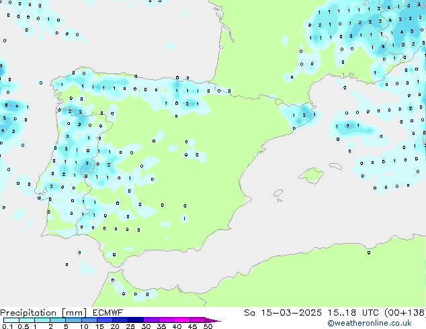Screen dimensions: 426x329
Task: Pick the 20–25 mm dark blue swatch
Action: [120, 320]
